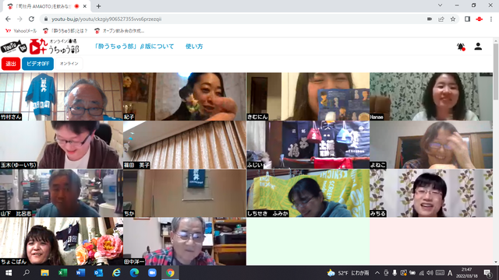Select 紀子 video tile

(185, 96)
